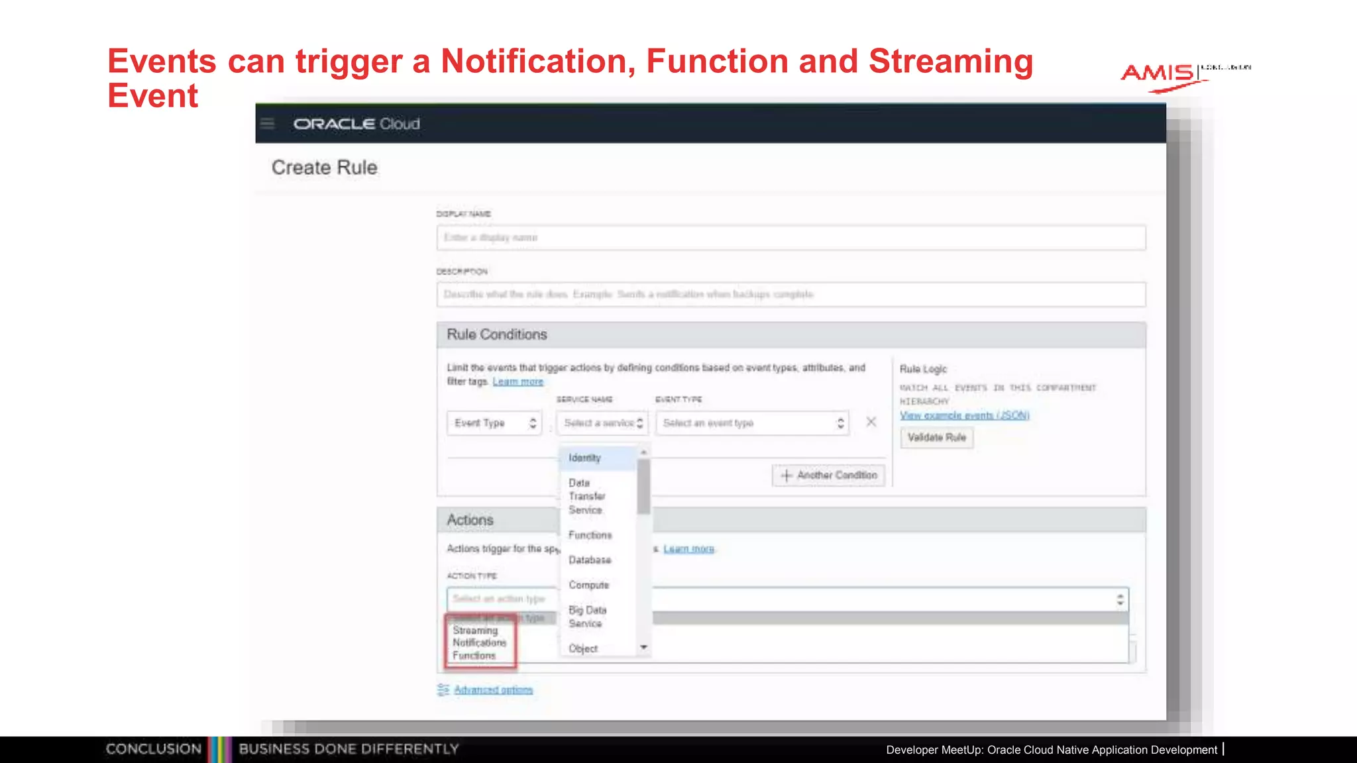Click service list scroll up arrow

coord(643,452)
